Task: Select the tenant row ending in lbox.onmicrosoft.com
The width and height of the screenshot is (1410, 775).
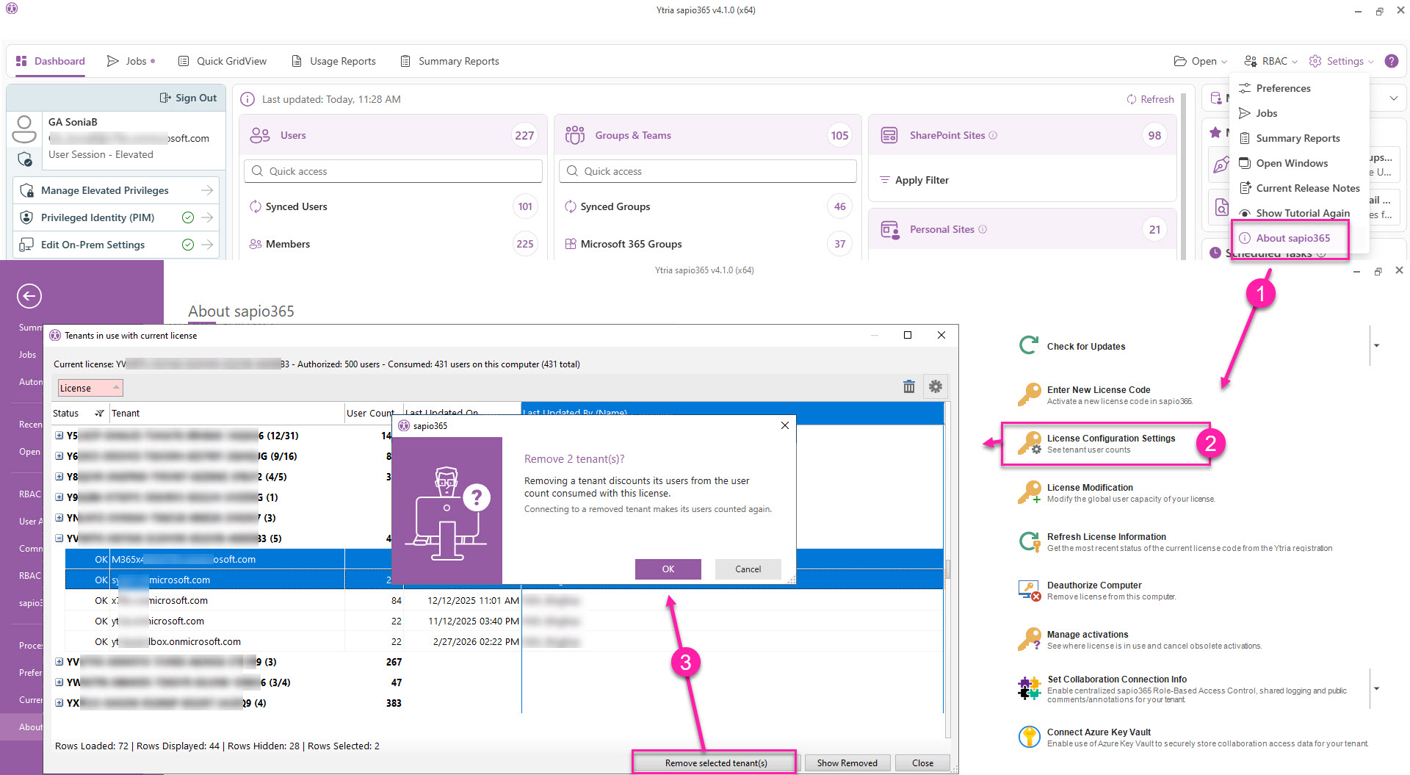Action: [504, 641]
